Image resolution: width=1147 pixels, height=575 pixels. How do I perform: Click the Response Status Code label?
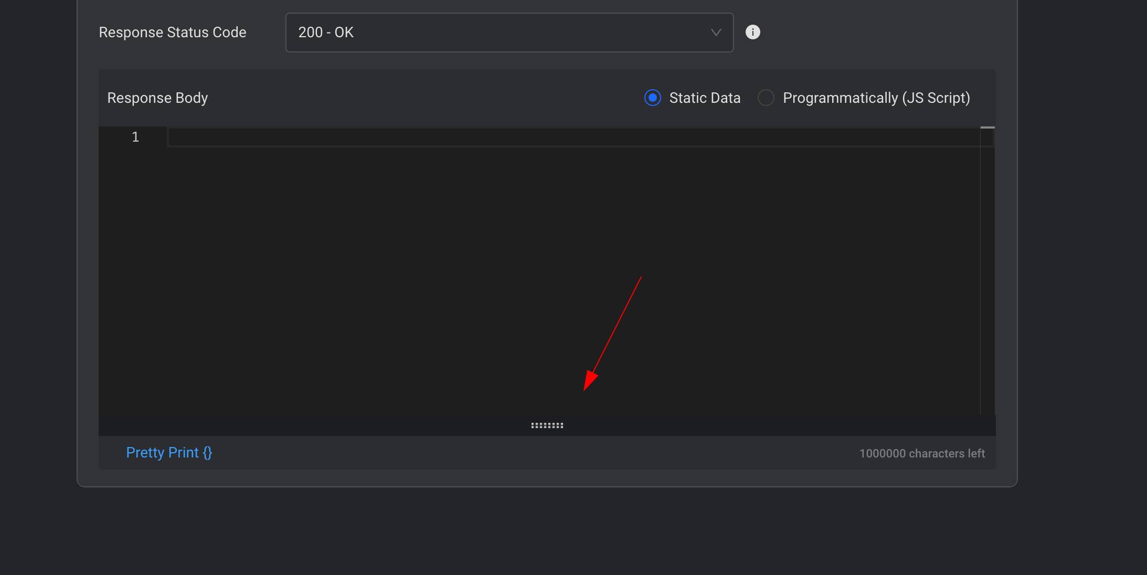pos(172,33)
